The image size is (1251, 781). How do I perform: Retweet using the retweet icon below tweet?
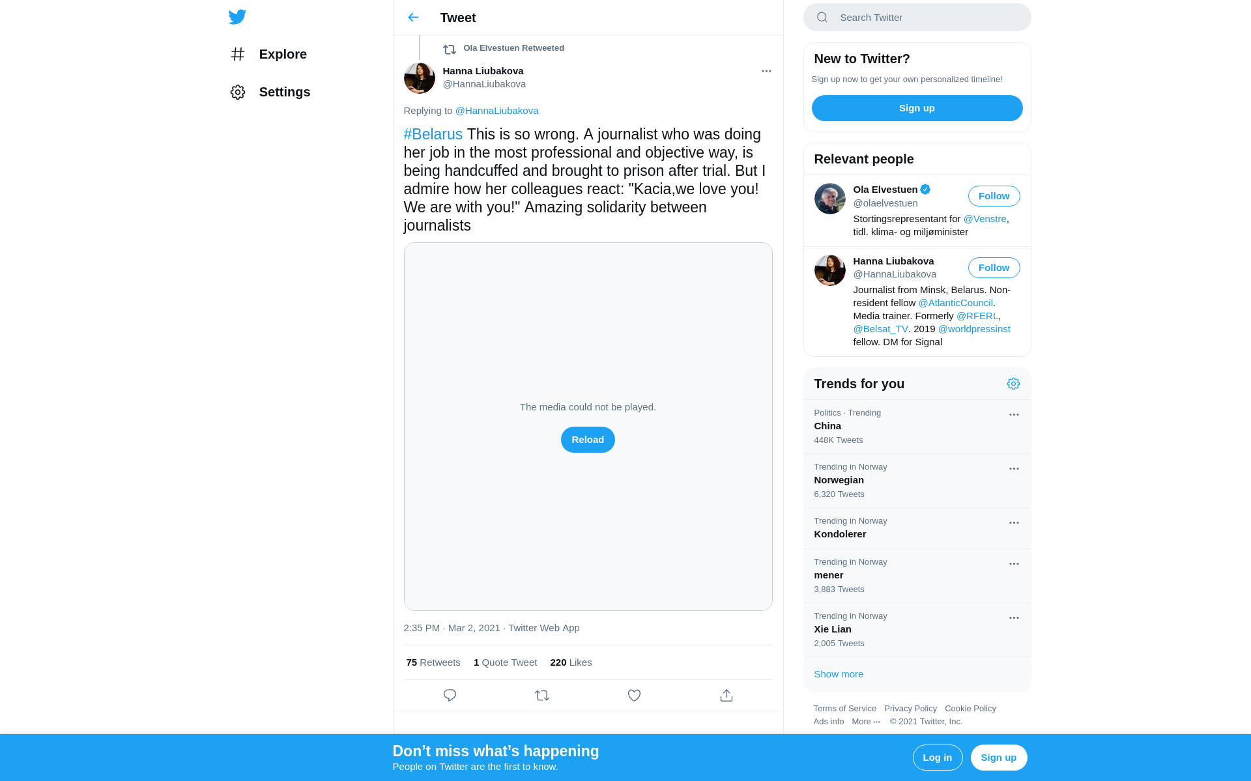pyautogui.click(x=542, y=696)
